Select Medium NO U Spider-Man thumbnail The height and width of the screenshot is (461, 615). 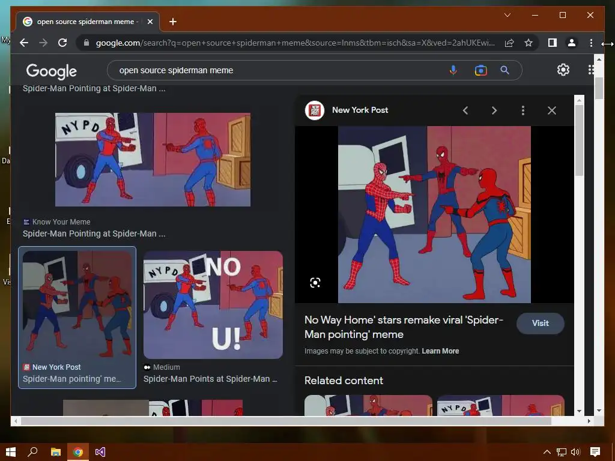pyautogui.click(x=213, y=304)
